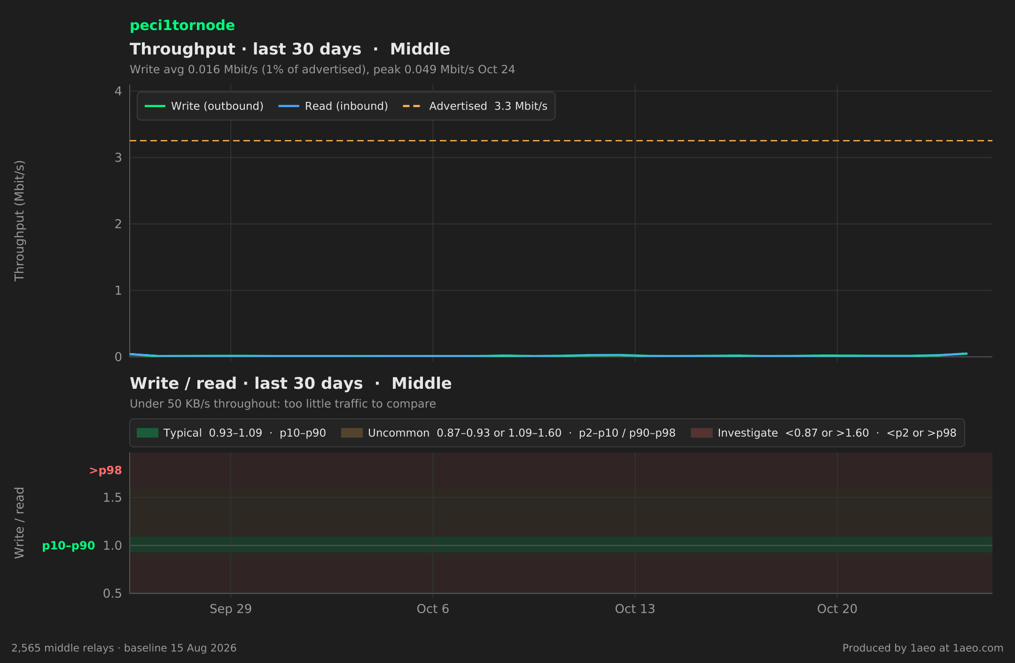Click the orange dashed advertised bandwidth line

click(561, 140)
